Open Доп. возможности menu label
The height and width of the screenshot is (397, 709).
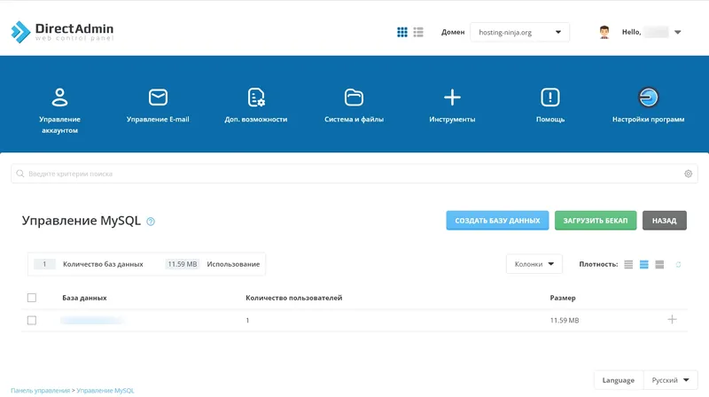(x=256, y=120)
